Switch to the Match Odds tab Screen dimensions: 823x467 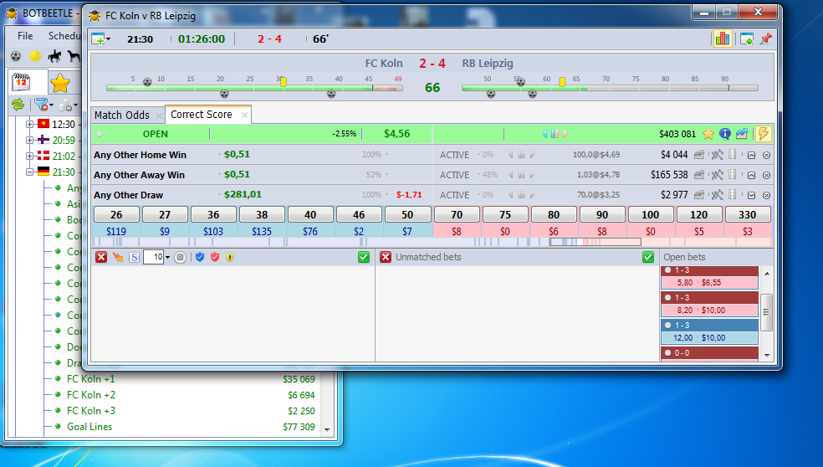(x=122, y=115)
